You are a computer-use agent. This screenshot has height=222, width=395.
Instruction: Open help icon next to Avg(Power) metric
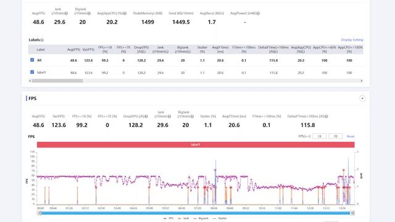tap(258, 14)
